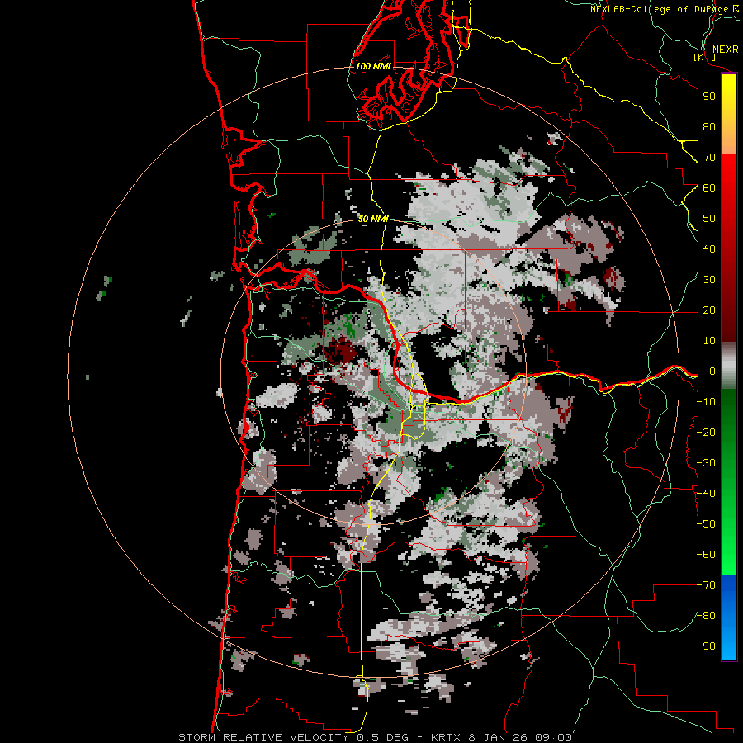Click the -60 value on the velocity scale

[706, 555]
